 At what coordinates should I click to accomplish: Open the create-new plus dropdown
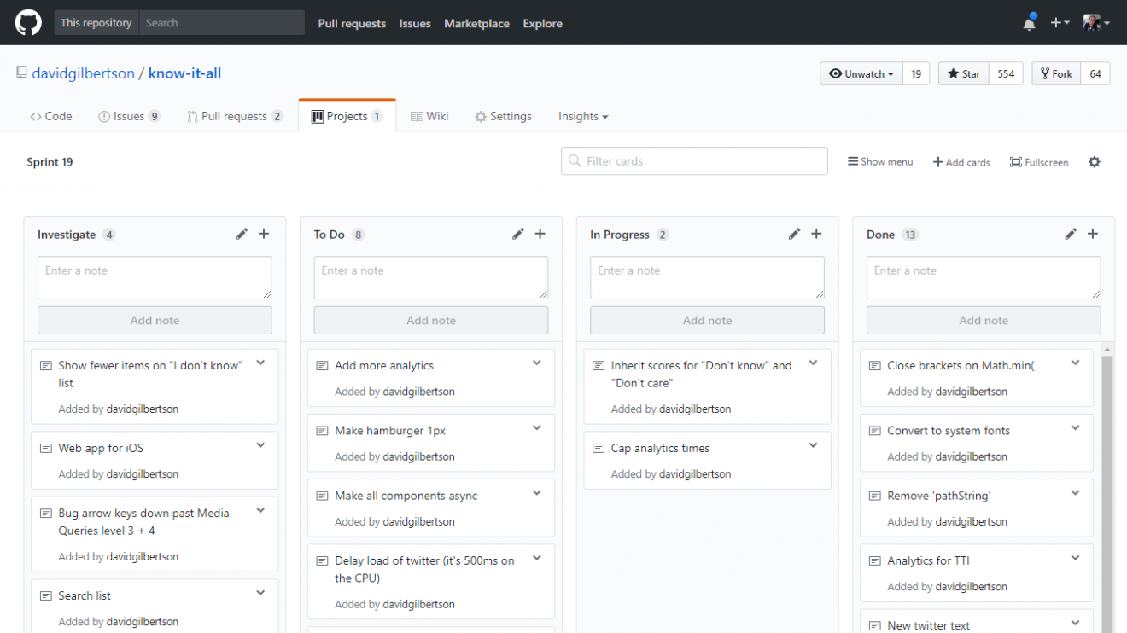pos(1060,23)
